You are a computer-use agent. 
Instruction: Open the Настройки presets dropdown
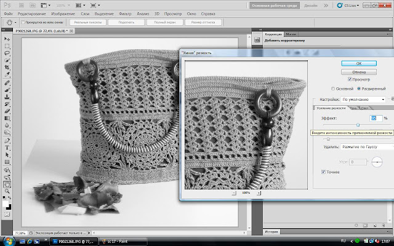pos(363,99)
